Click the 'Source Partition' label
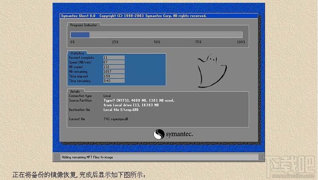 pos(80,100)
